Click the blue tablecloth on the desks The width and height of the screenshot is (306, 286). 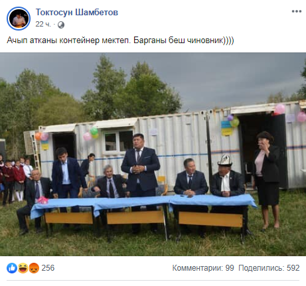[144, 203]
